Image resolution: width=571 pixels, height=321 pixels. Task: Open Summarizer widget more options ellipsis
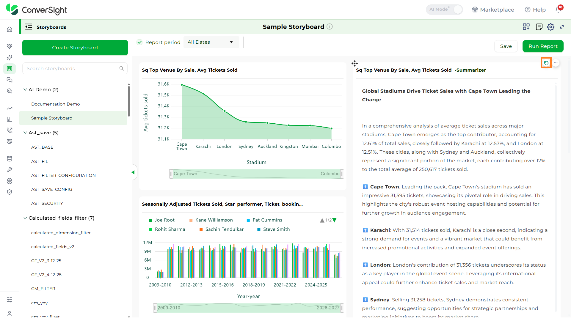(x=556, y=63)
